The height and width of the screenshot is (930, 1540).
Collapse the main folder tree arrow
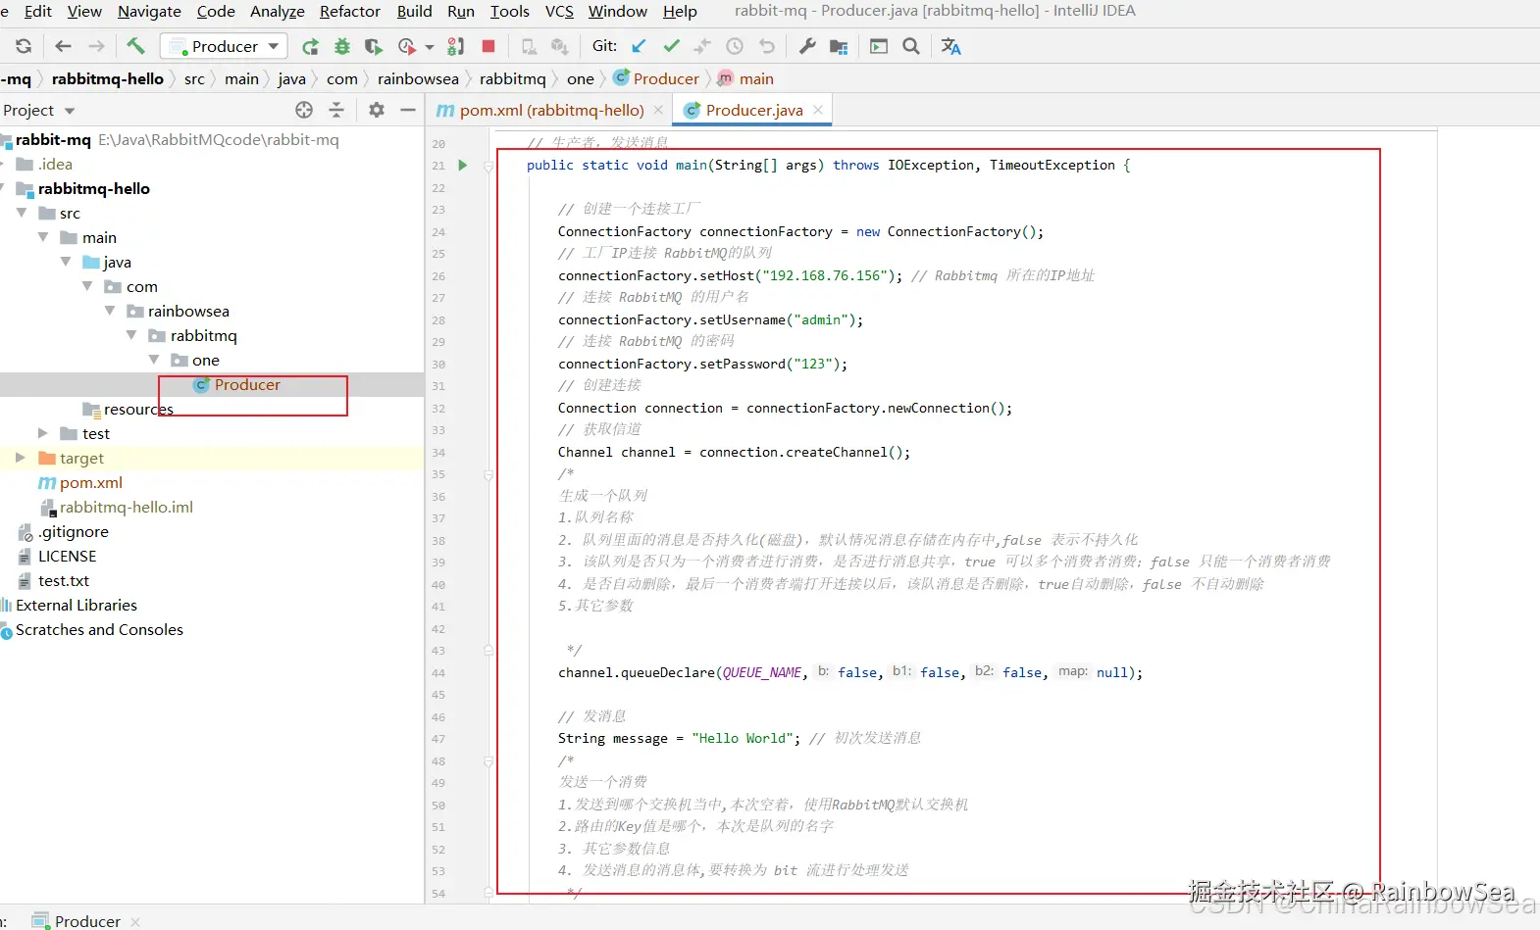tap(43, 237)
